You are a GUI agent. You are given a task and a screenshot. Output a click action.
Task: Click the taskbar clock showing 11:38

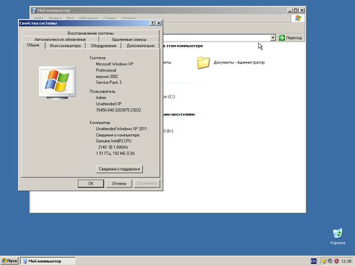tap(346, 261)
